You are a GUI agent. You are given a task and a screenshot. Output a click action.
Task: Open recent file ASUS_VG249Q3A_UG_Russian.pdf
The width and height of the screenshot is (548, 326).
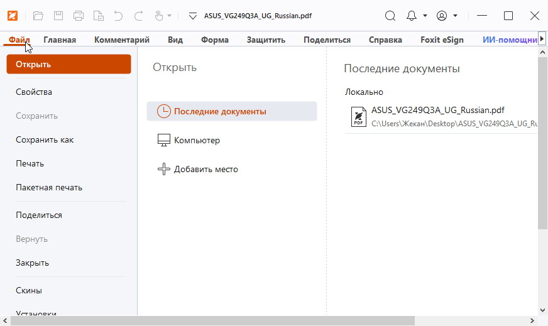click(438, 110)
